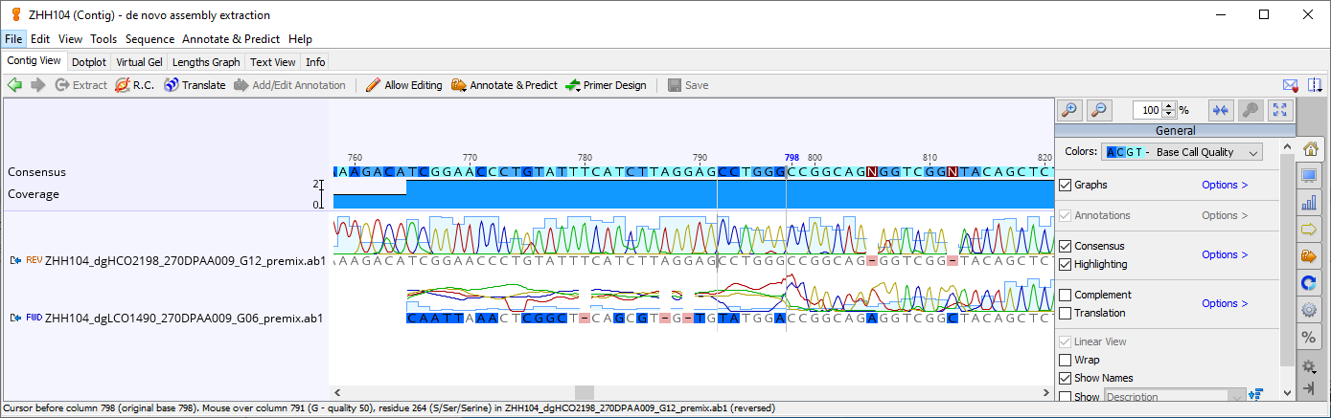Open Primer Design toolbar dropdown

click(606, 85)
